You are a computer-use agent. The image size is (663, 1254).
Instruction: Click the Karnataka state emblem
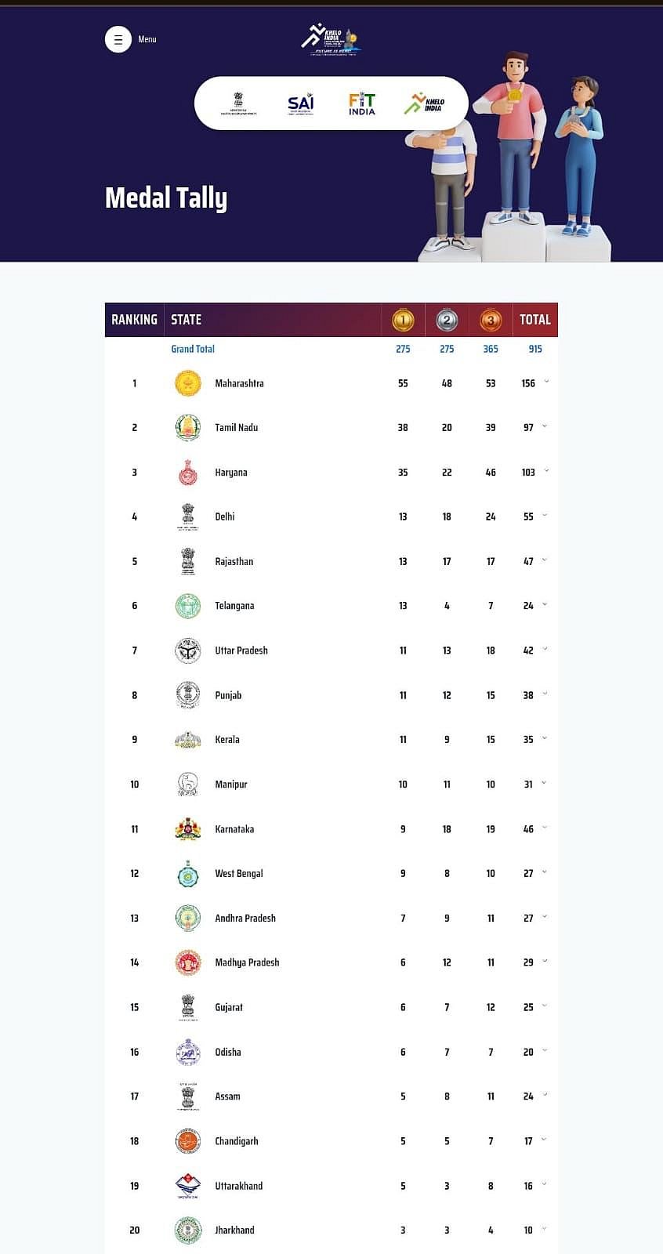[x=187, y=829]
